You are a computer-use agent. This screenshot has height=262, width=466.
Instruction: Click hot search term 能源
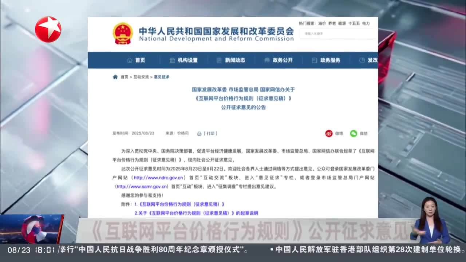tap(342, 23)
